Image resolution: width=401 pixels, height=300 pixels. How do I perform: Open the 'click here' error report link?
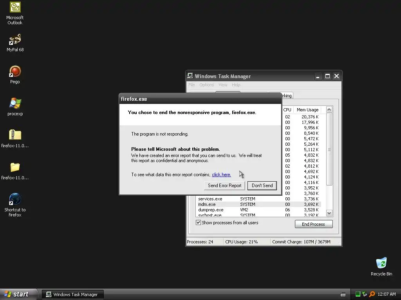(x=221, y=175)
